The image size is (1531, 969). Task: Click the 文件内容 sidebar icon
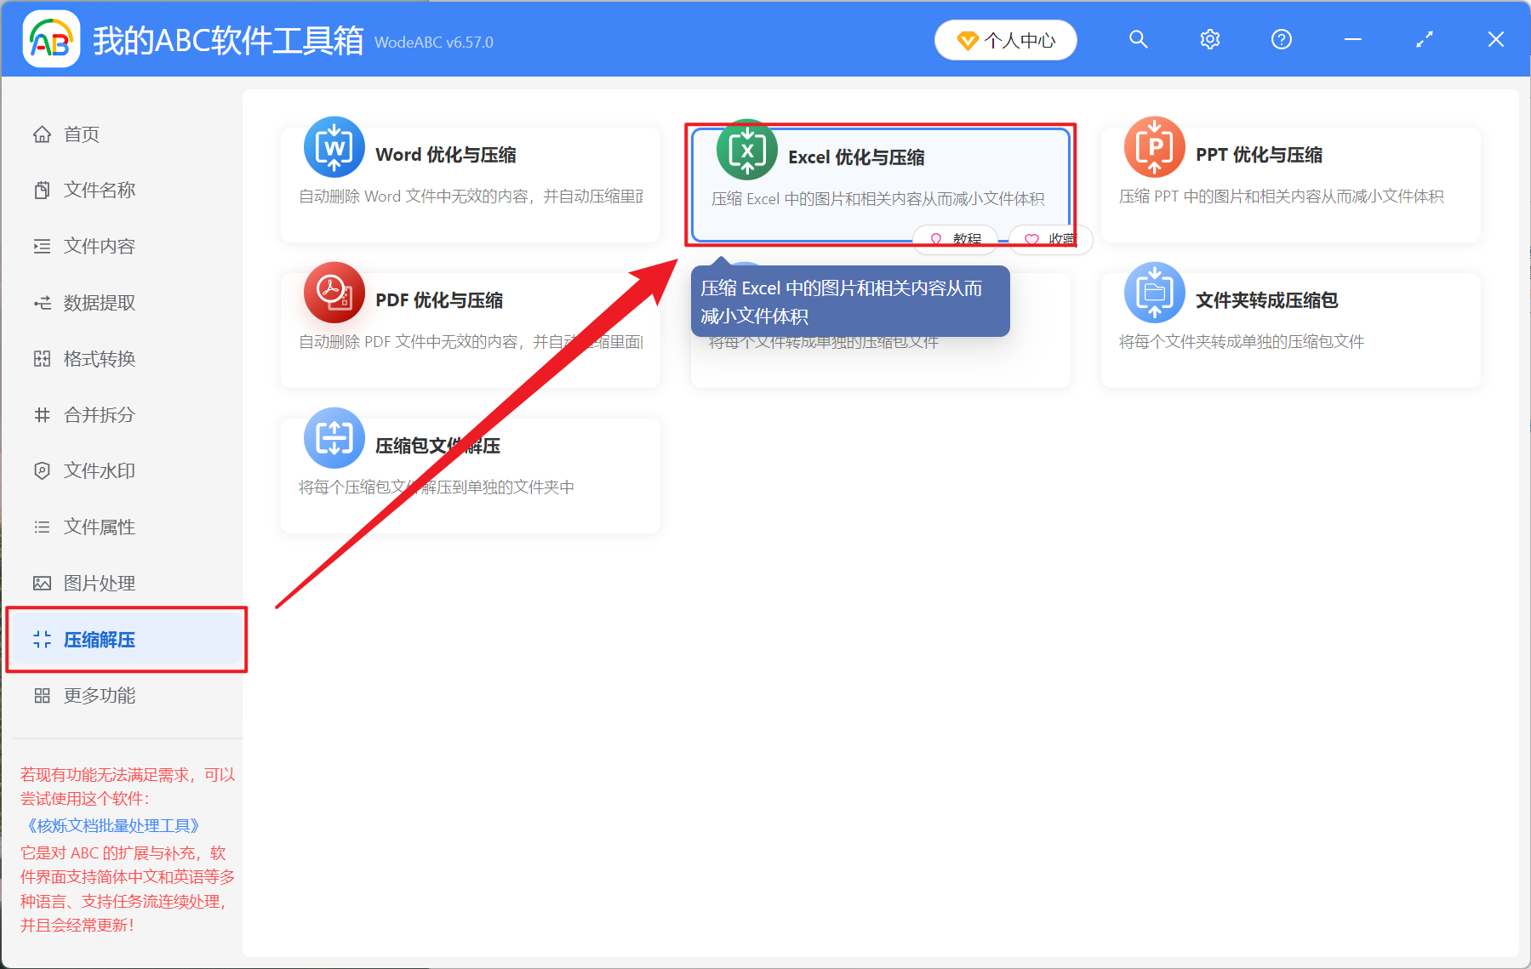click(x=42, y=247)
